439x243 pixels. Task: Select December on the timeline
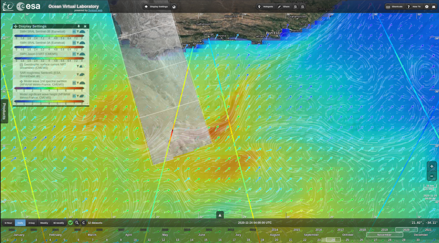421,235
